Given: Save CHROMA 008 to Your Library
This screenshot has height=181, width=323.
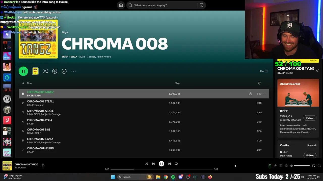Looking at the screenshot, I should 55,71.
